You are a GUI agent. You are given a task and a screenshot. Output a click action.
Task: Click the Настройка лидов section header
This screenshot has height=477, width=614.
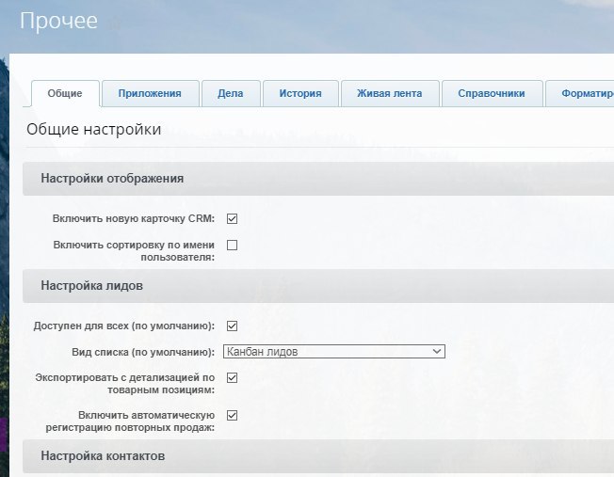pyautogui.click(x=91, y=285)
